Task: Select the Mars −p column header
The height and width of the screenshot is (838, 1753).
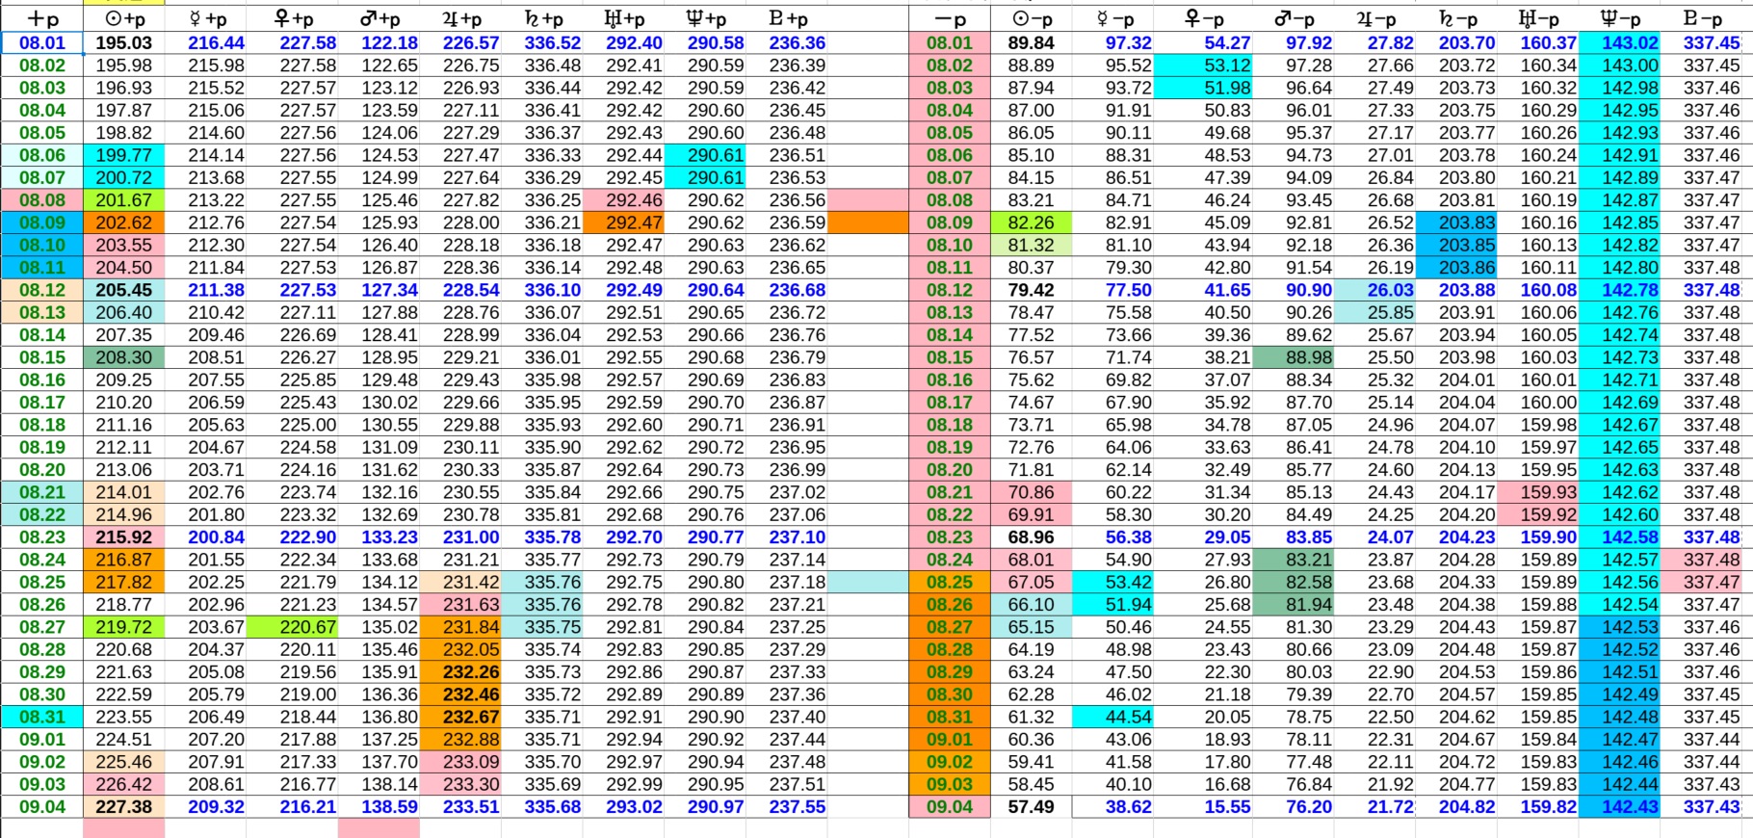Action: (1295, 19)
